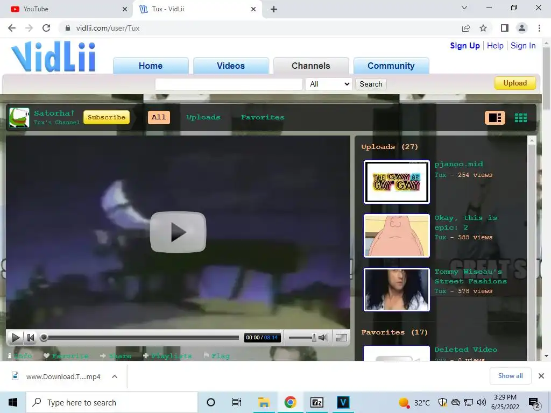Open the Channels tab on VidLii

(310, 66)
